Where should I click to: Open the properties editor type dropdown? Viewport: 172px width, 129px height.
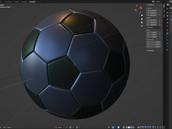[x=168, y=5]
